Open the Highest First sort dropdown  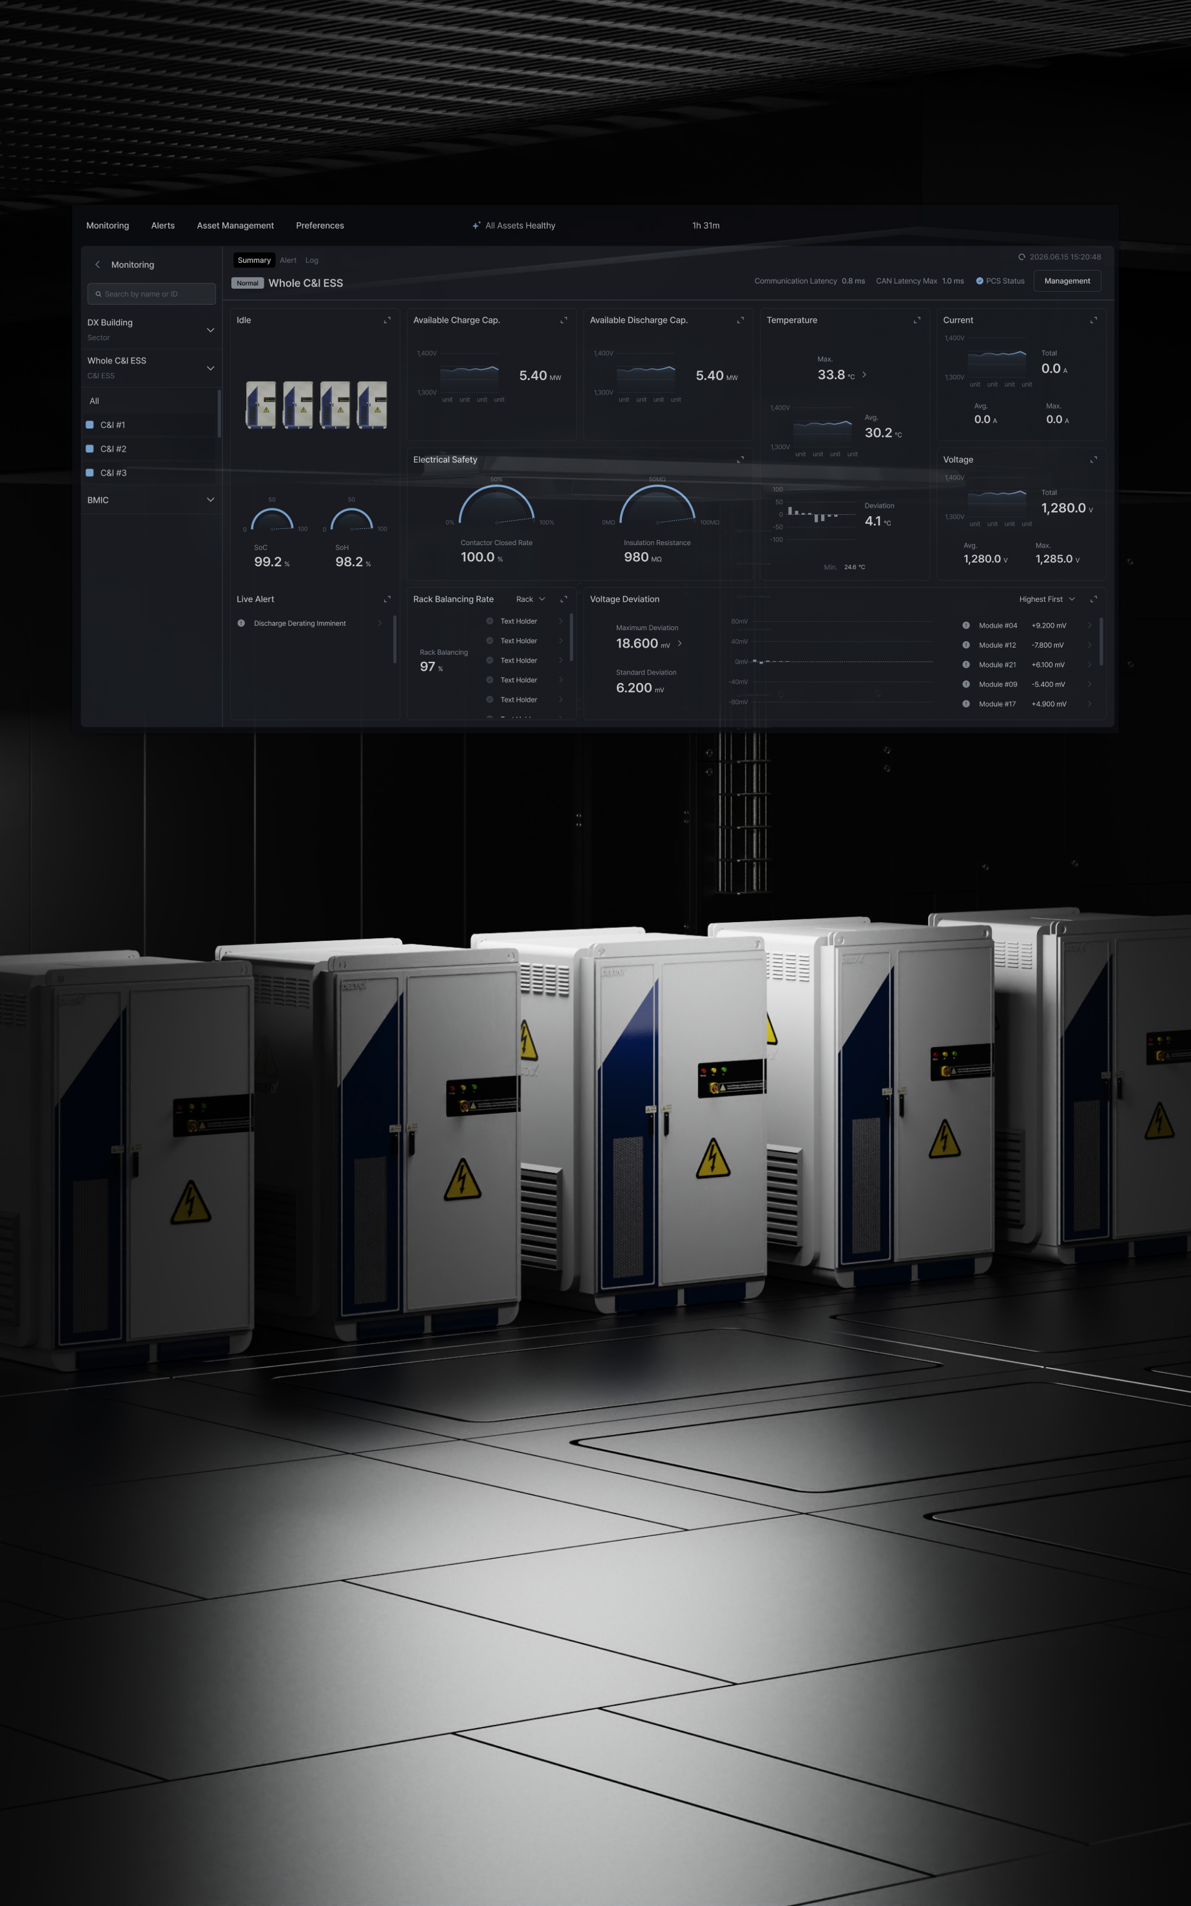click(x=1047, y=599)
